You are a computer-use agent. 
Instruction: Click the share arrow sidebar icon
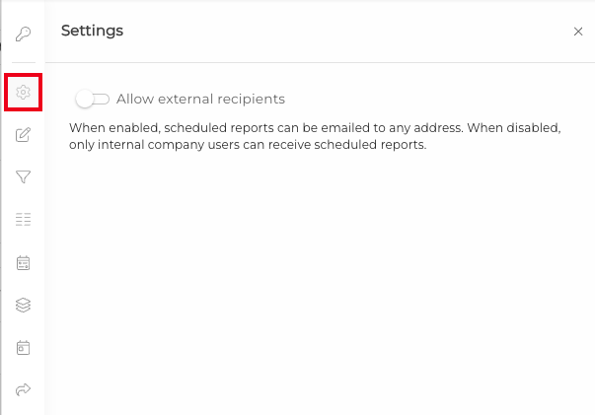click(23, 389)
